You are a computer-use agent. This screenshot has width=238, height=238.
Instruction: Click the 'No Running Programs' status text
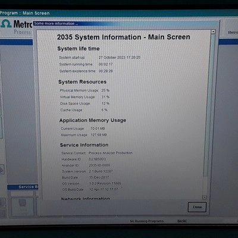coord(147,221)
